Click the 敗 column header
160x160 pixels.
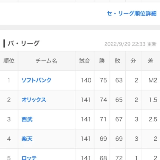[x=118, y=61]
